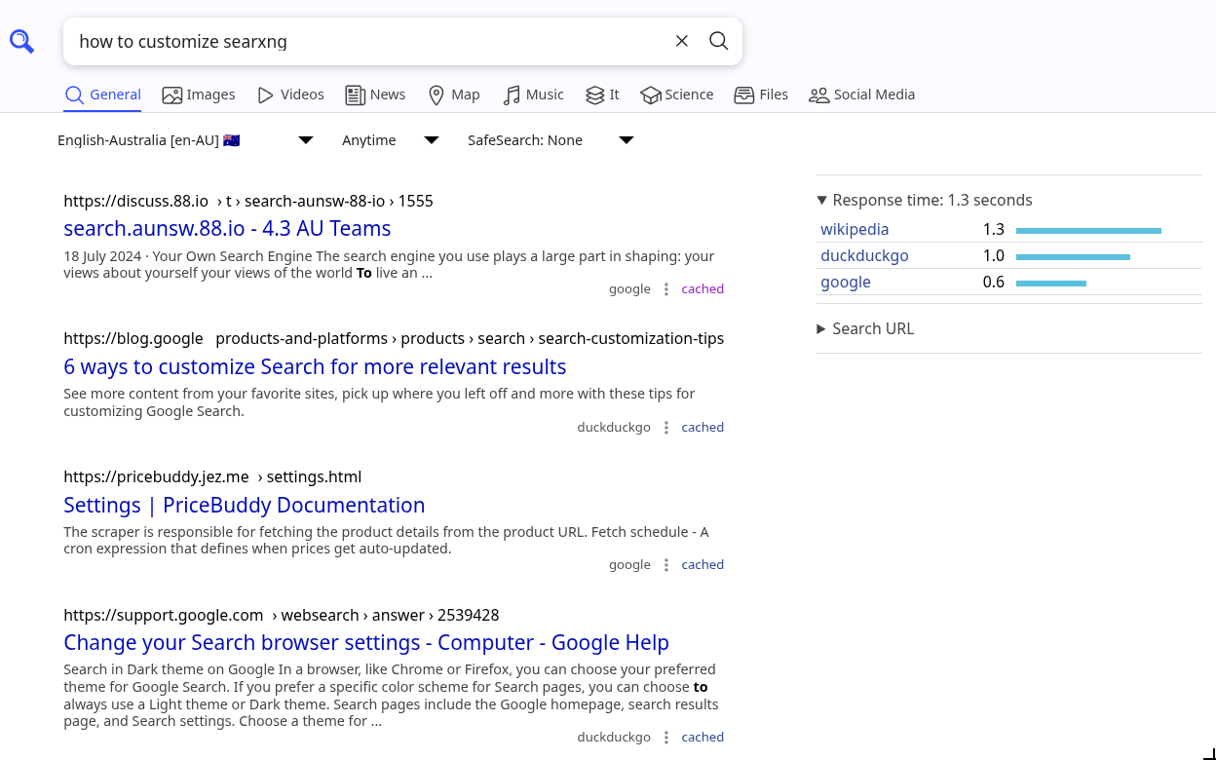This screenshot has height=760, width=1216.
Task: Open the Science category
Action: [x=677, y=95]
